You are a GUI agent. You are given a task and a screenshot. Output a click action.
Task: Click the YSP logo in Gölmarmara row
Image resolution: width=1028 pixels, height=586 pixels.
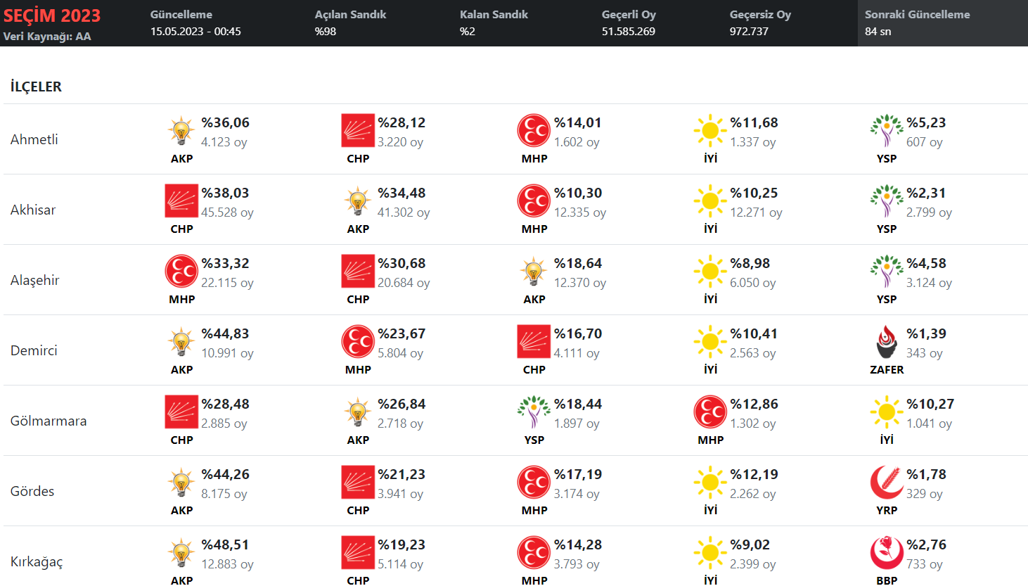pyautogui.click(x=534, y=412)
